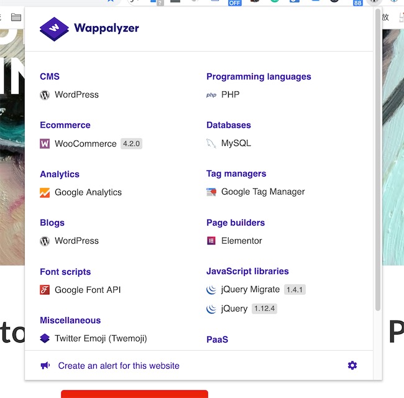Click the jQuery Migrate icon

click(211, 289)
